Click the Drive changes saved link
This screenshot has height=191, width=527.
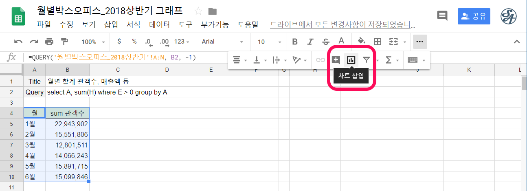pos(343,24)
